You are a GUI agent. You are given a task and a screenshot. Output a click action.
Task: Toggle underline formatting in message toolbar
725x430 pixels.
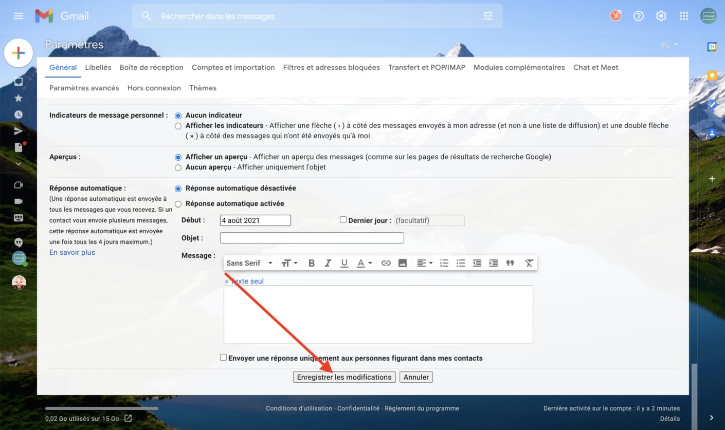(x=345, y=263)
